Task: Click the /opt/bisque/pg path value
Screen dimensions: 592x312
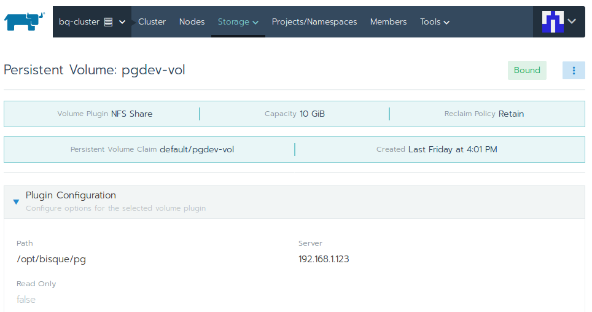Action: click(x=51, y=259)
